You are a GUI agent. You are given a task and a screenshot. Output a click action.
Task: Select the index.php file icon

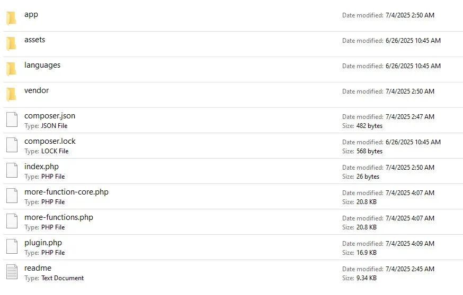(x=12, y=170)
